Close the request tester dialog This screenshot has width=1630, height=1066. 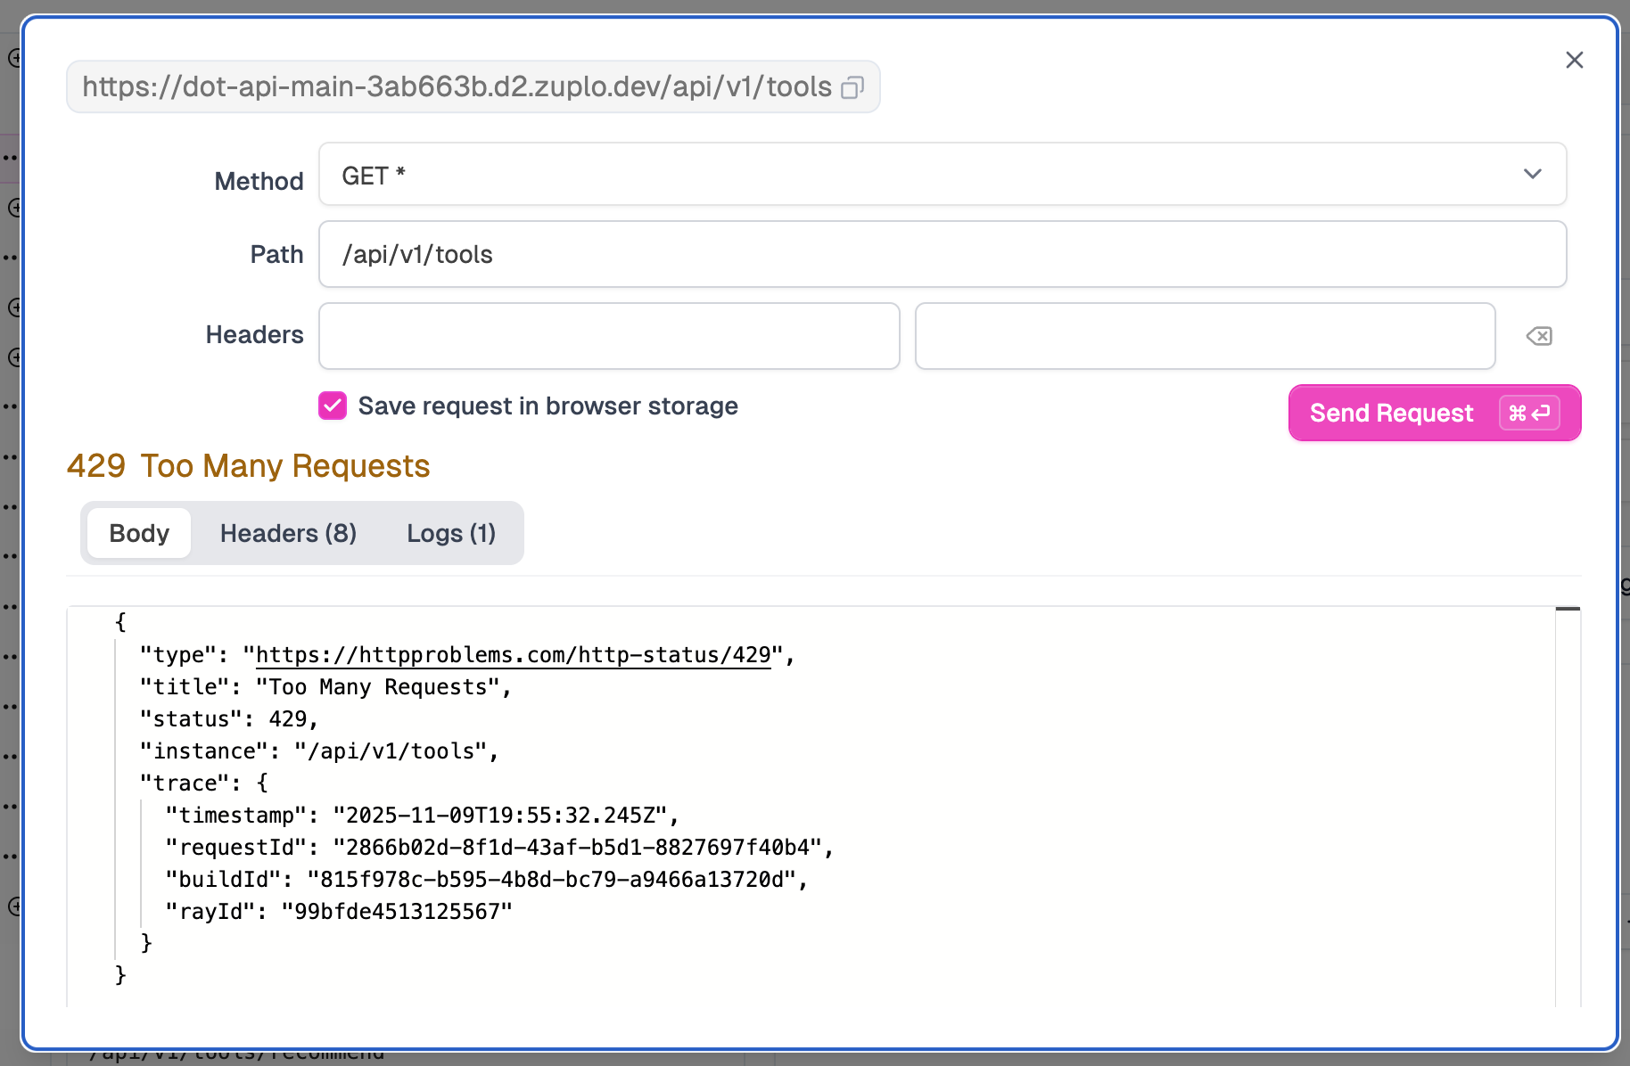pyautogui.click(x=1574, y=60)
